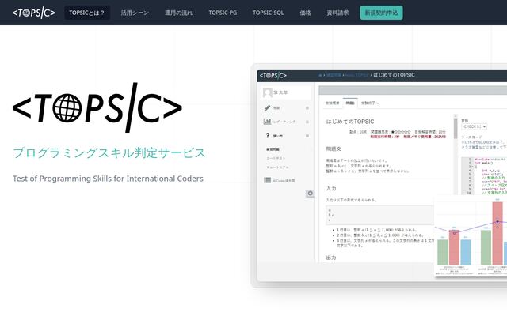Go to the 活用シーン page
Screen dimensions: 507x316
(x=135, y=13)
